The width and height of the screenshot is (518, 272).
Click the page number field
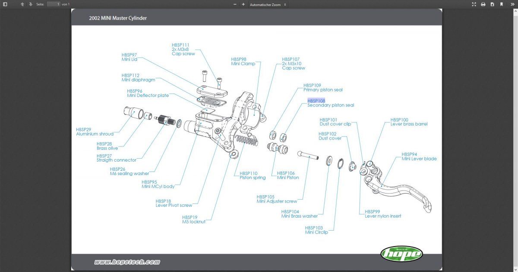point(53,4)
